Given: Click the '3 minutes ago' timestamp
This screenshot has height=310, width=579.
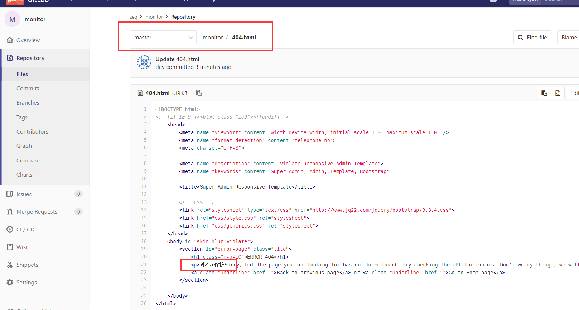Looking at the screenshot, I should tap(213, 67).
